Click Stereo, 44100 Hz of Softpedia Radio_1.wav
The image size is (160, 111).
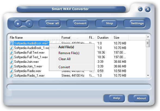(x=73, y=76)
